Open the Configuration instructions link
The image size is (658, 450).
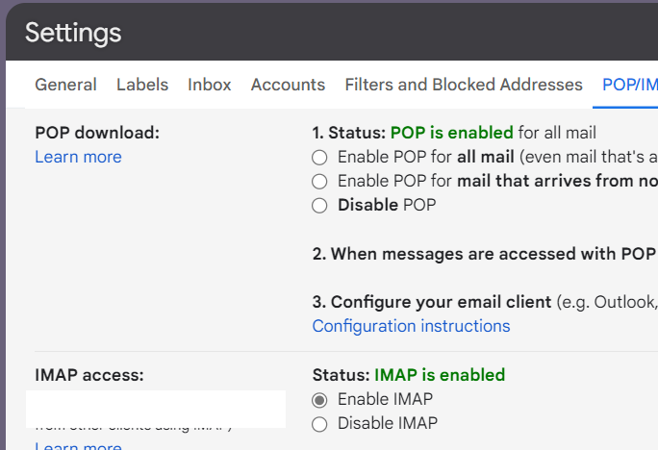click(x=411, y=326)
